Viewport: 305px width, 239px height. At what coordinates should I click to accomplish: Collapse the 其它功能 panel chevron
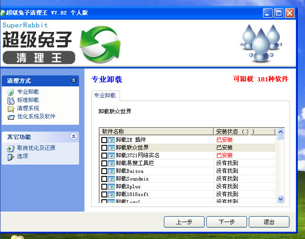click(x=74, y=137)
